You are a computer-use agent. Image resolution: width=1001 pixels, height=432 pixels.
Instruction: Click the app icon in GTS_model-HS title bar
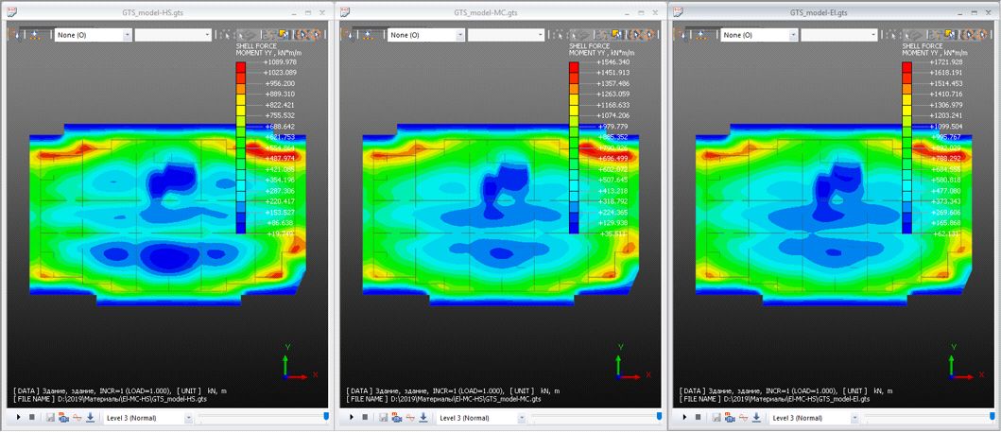[x=10, y=11]
